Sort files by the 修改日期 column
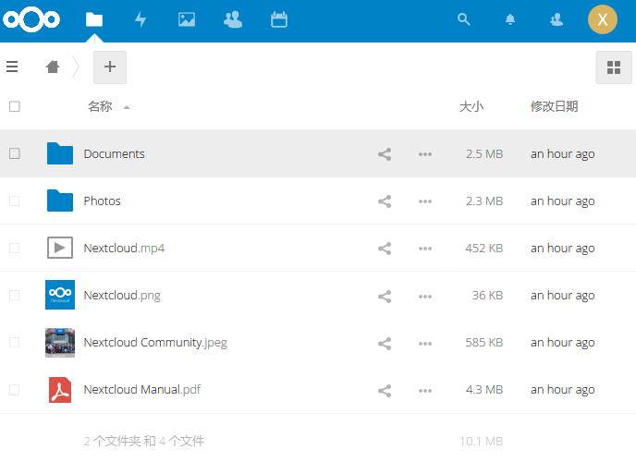Viewport: 636px width, 462px height. click(554, 106)
